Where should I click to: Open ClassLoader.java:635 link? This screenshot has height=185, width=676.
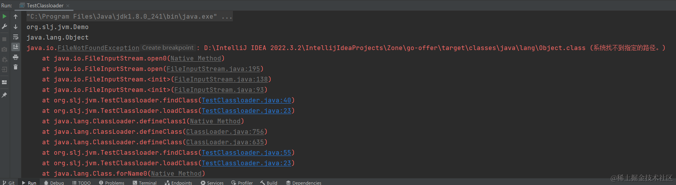pyautogui.click(x=225, y=142)
